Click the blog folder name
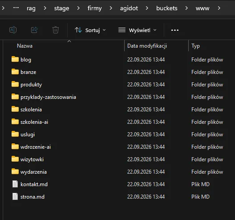235x220 pixels. point(26,60)
